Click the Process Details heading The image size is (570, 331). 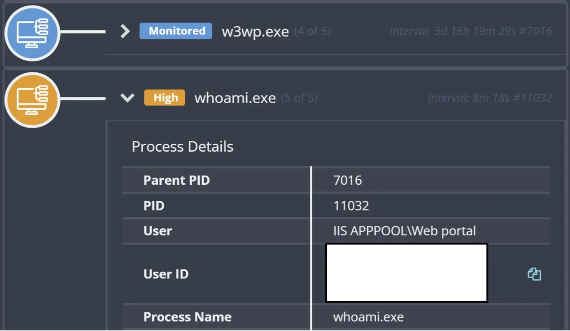pos(182,146)
